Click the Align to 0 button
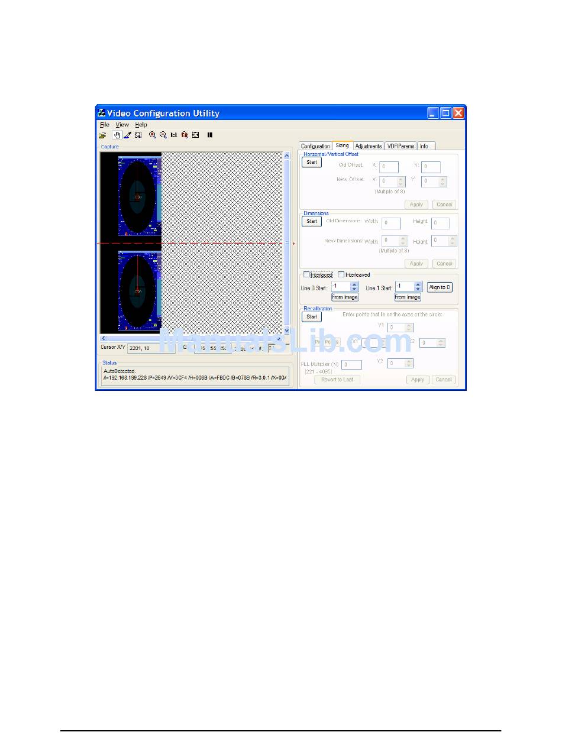 coord(440,287)
